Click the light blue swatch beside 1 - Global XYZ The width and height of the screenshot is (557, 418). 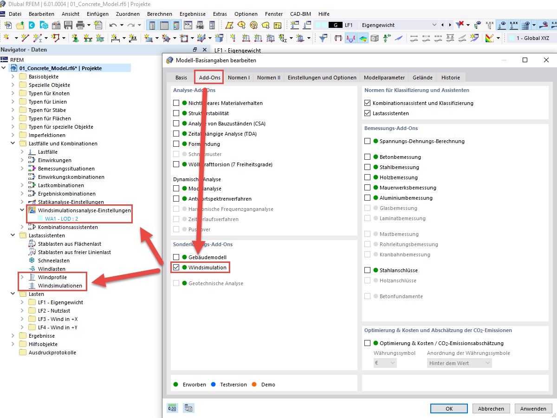pos(512,37)
